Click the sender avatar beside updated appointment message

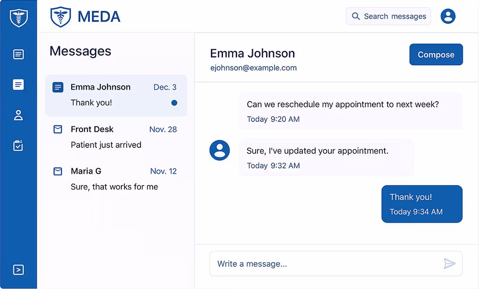pyautogui.click(x=219, y=150)
